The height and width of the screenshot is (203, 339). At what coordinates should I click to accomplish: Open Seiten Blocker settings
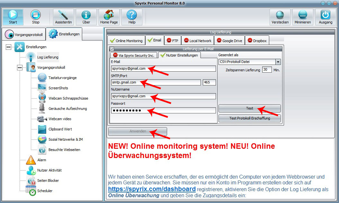point(48,181)
